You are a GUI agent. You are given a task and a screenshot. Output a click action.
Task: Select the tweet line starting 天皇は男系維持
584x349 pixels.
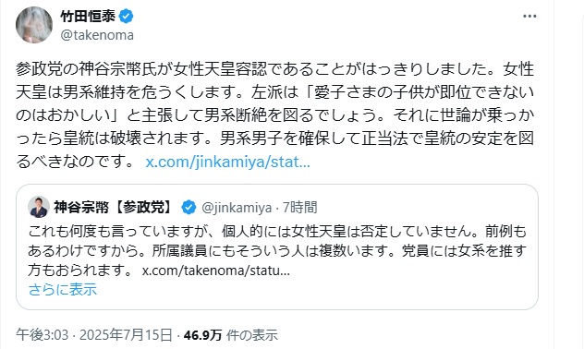[274, 92]
